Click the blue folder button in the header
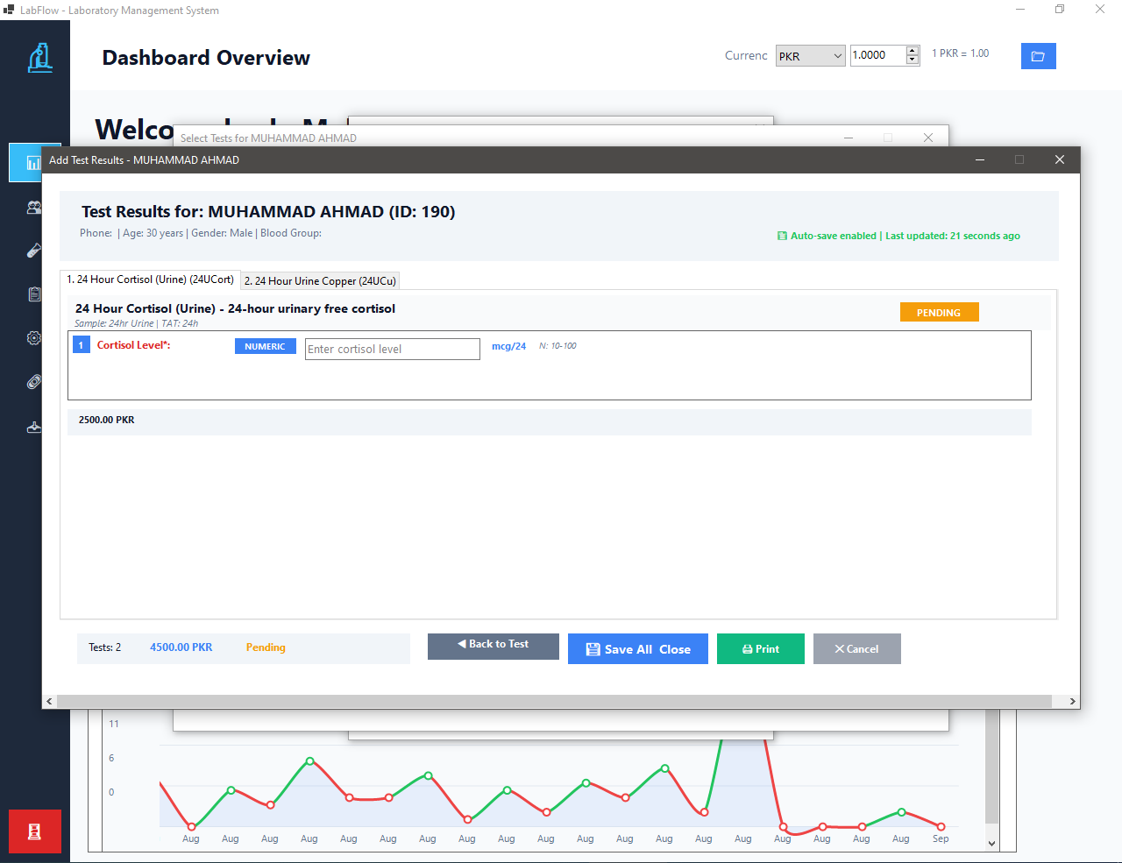Screen dimensions: 1122x863 click(1039, 56)
